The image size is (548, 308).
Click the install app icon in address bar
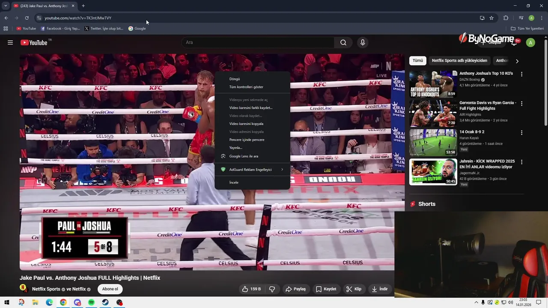click(482, 18)
